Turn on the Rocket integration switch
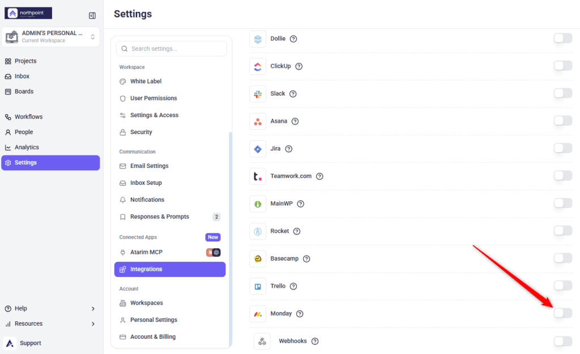 [x=563, y=231]
